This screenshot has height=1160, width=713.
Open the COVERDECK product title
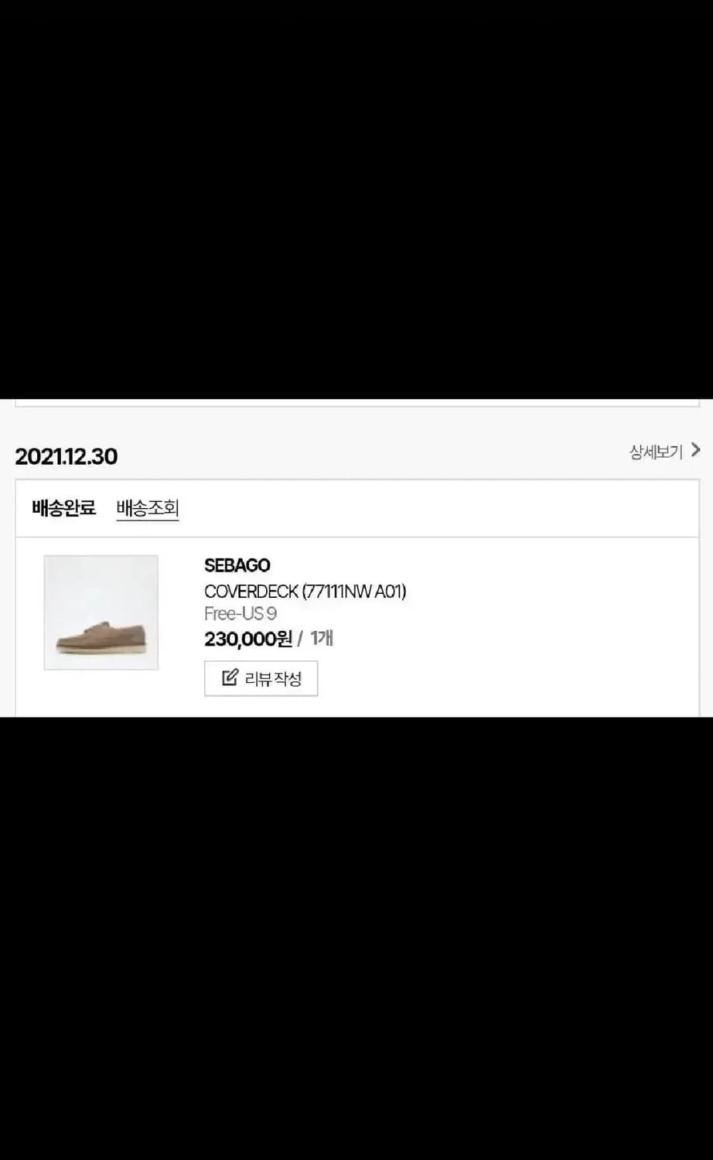[x=305, y=592]
